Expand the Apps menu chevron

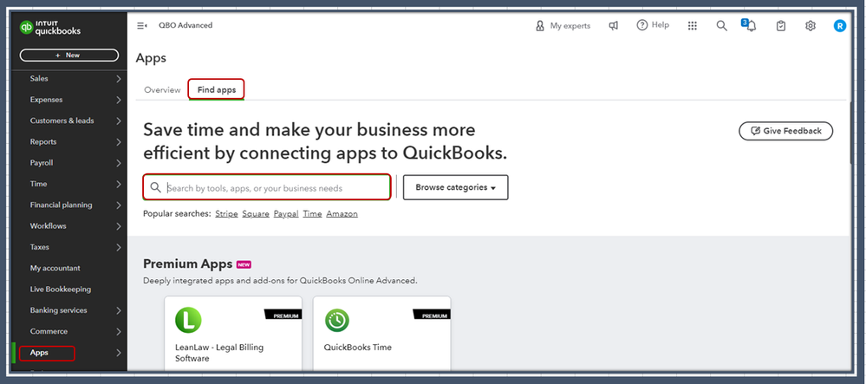pyautogui.click(x=118, y=353)
